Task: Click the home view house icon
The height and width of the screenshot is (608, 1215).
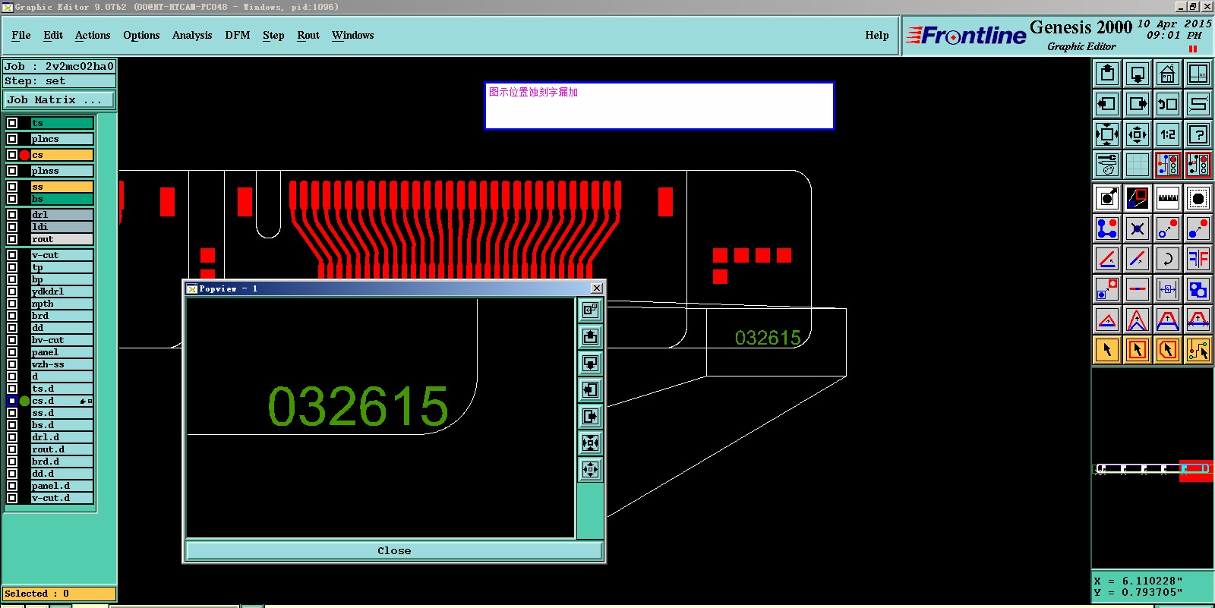Action: pyautogui.click(x=1168, y=74)
